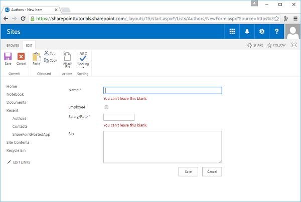Click the Attach File paperclip icon
The height and width of the screenshot is (202, 301).
pos(67,57)
